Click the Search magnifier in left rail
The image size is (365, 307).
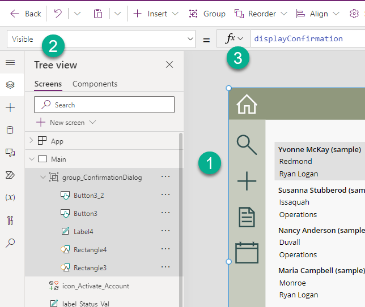tap(10, 243)
